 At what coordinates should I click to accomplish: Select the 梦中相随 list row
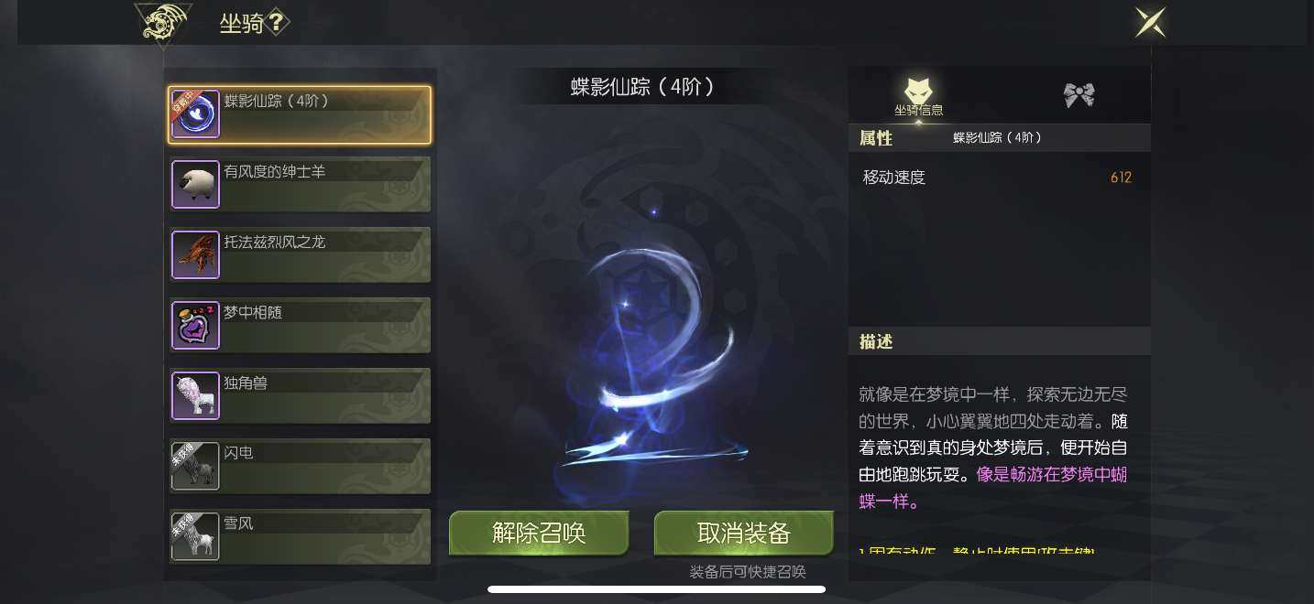[300, 326]
